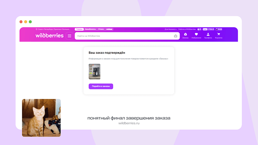This screenshot has height=145, width=258.
Task: Open the Wildberries hamburger catalog menu
Action: click(x=69, y=36)
